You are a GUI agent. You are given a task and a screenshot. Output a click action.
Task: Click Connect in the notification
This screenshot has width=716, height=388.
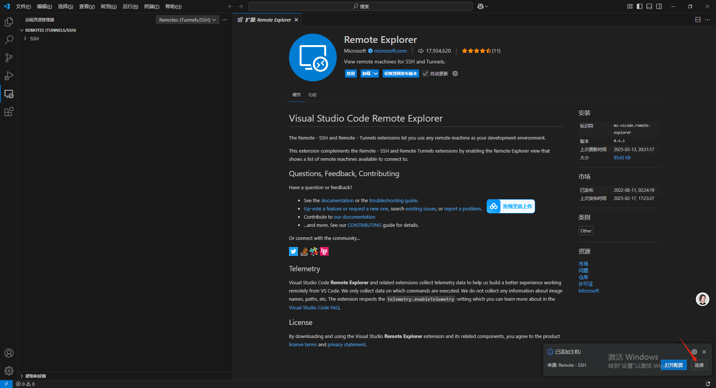699,365
